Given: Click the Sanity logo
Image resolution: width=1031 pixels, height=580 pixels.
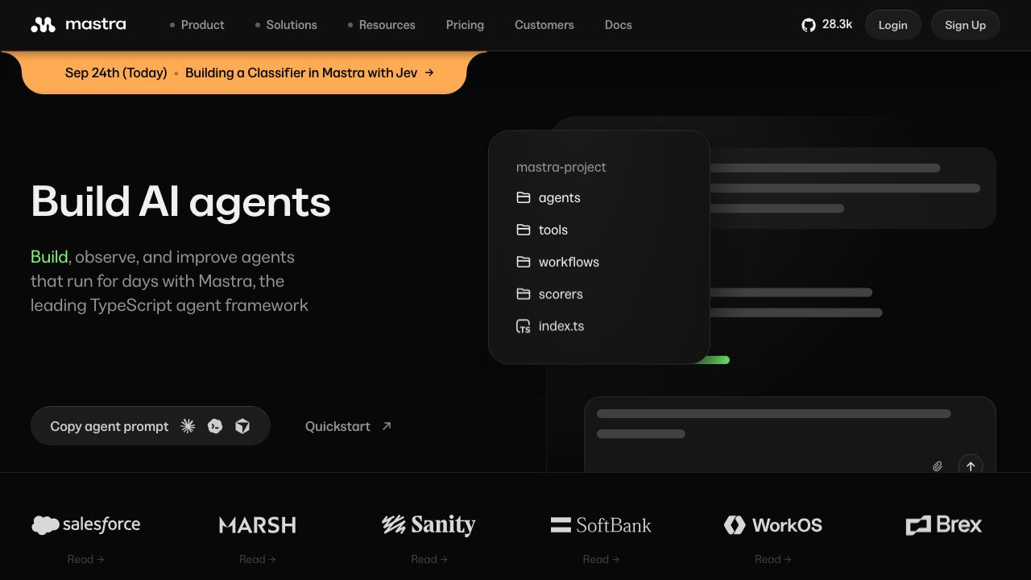Looking at the screenshot, I should [429, 524].
